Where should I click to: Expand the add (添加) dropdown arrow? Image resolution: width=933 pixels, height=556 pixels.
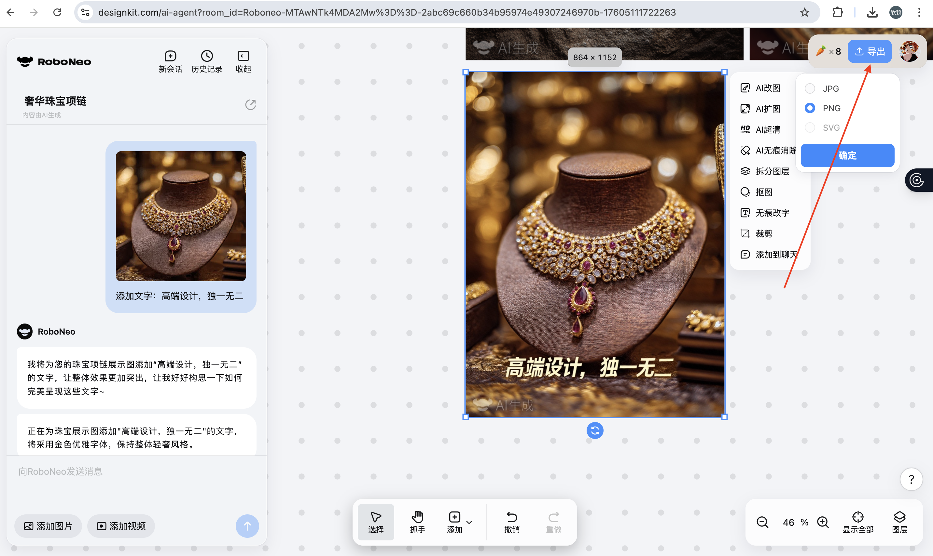click(469, 522)
